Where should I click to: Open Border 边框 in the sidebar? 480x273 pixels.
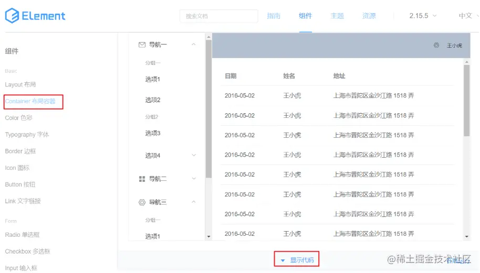click(20, 151)
